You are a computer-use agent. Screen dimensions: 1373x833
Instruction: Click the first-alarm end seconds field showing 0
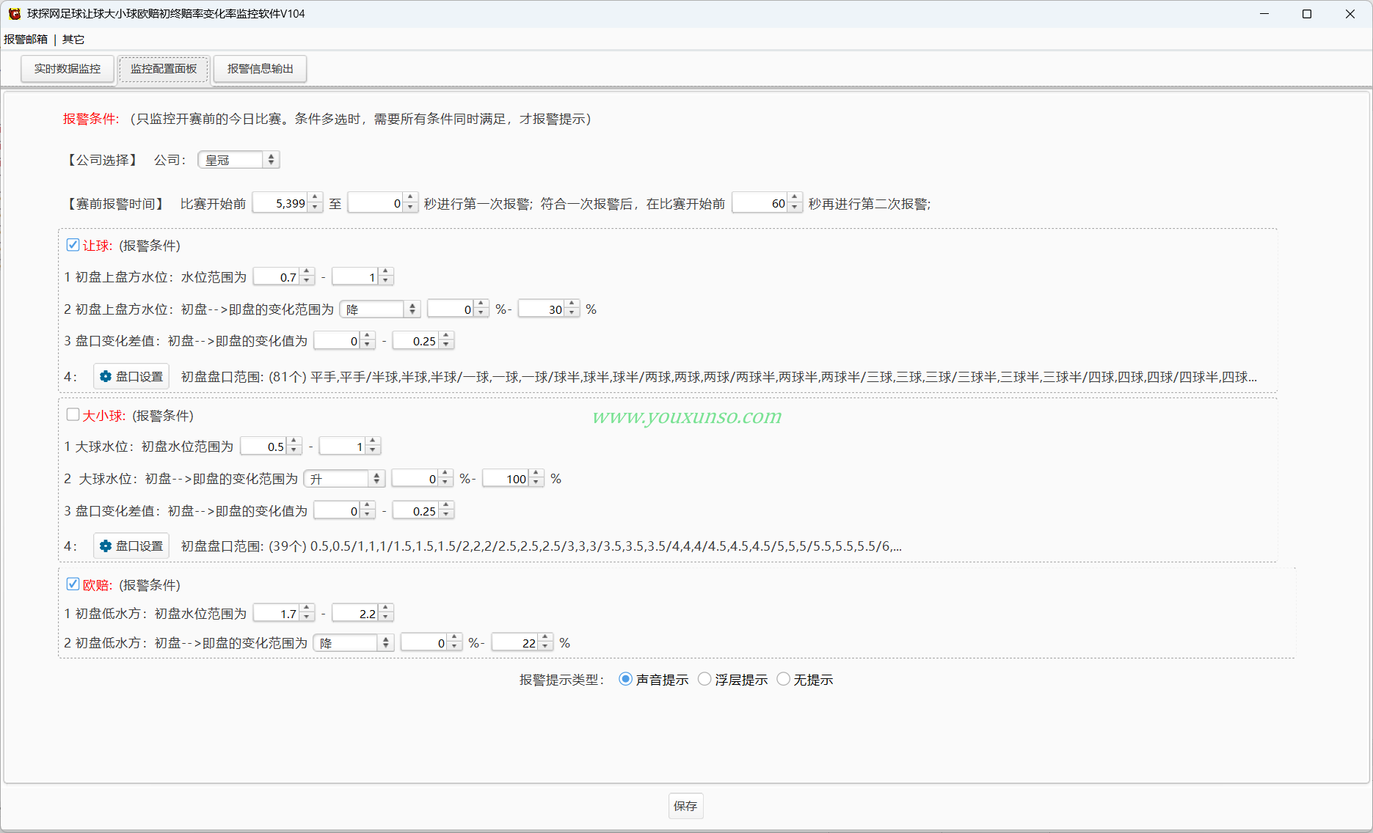(x=376, y=203)
